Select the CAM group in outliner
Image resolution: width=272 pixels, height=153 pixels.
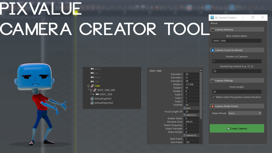[x=97, y=86]
